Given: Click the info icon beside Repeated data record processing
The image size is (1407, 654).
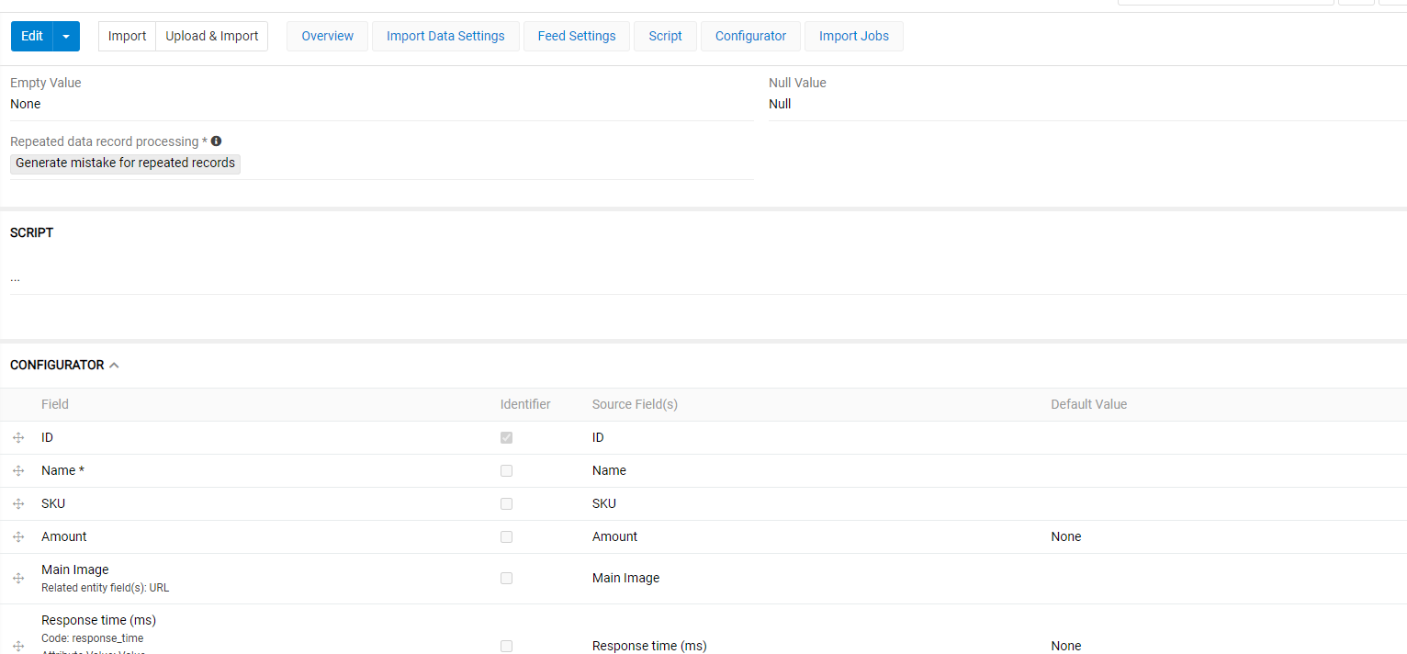Looking at the screenshot, I should (x=216, y=141).
